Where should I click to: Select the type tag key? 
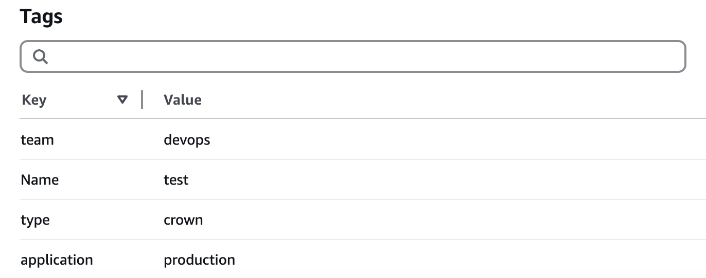tap(35, 220)
